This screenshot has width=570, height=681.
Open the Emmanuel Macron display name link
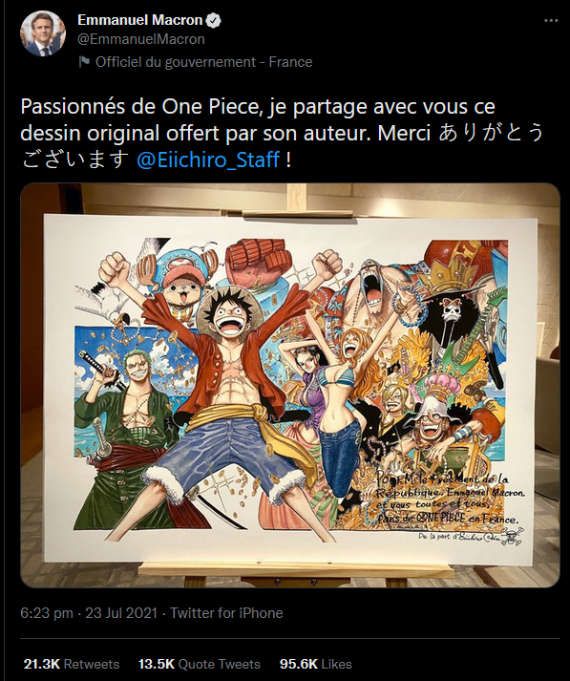coord(139,20)
